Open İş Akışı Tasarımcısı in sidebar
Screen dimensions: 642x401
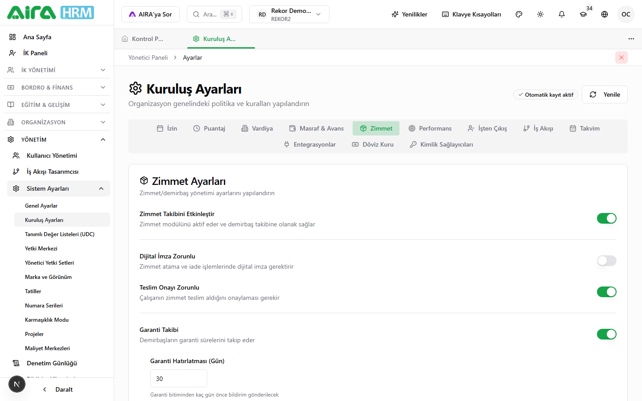click(x=58, y=172)
